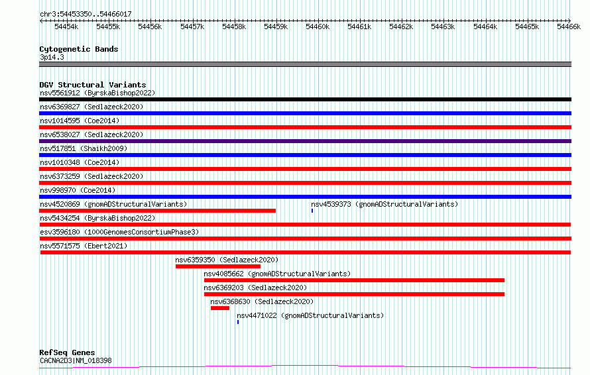Click the red nsv5571575 variant bar
Image resolution: width=590 pixels, height=375 pixels.
(306, 252)
